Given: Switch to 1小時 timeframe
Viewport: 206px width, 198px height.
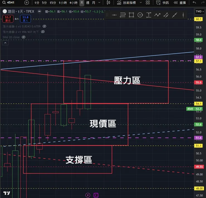Looking at the screenshot, I should 63,2.
